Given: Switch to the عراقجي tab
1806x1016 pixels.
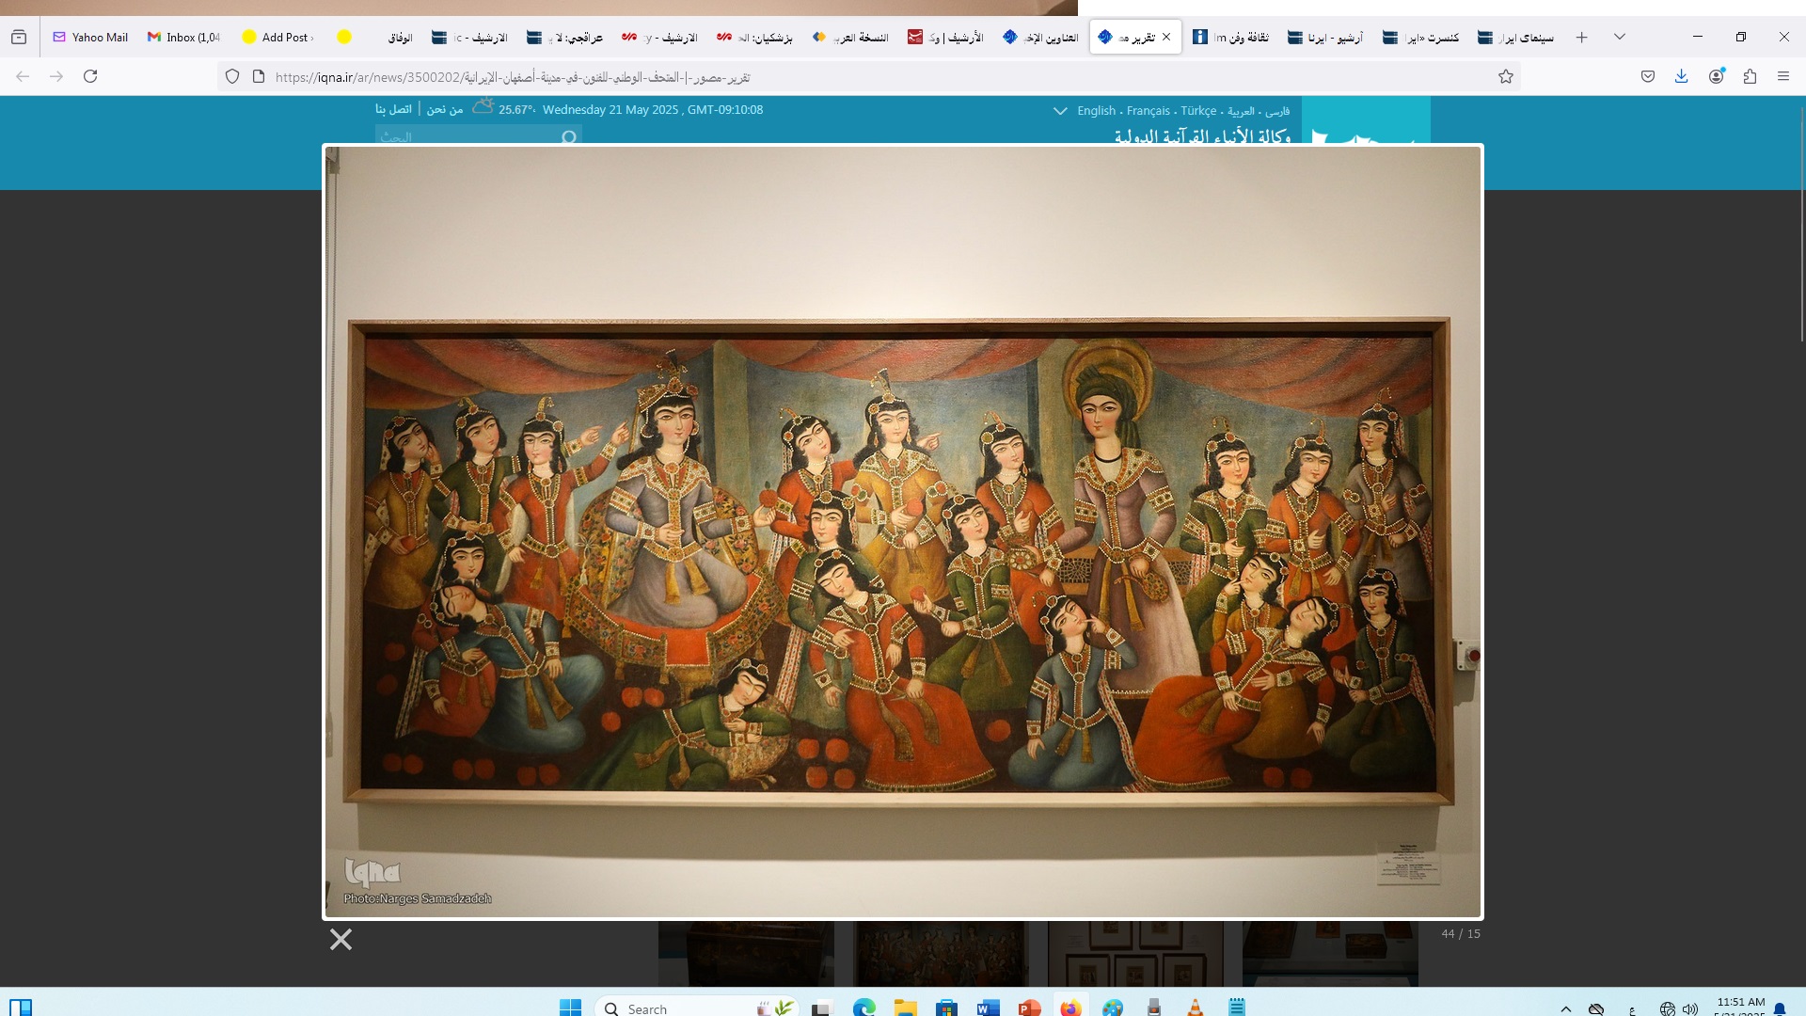Looking at the screenshot, I should click(x=564, y=37).
